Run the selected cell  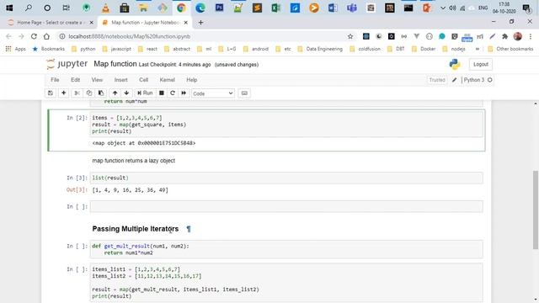coord(145,93)
